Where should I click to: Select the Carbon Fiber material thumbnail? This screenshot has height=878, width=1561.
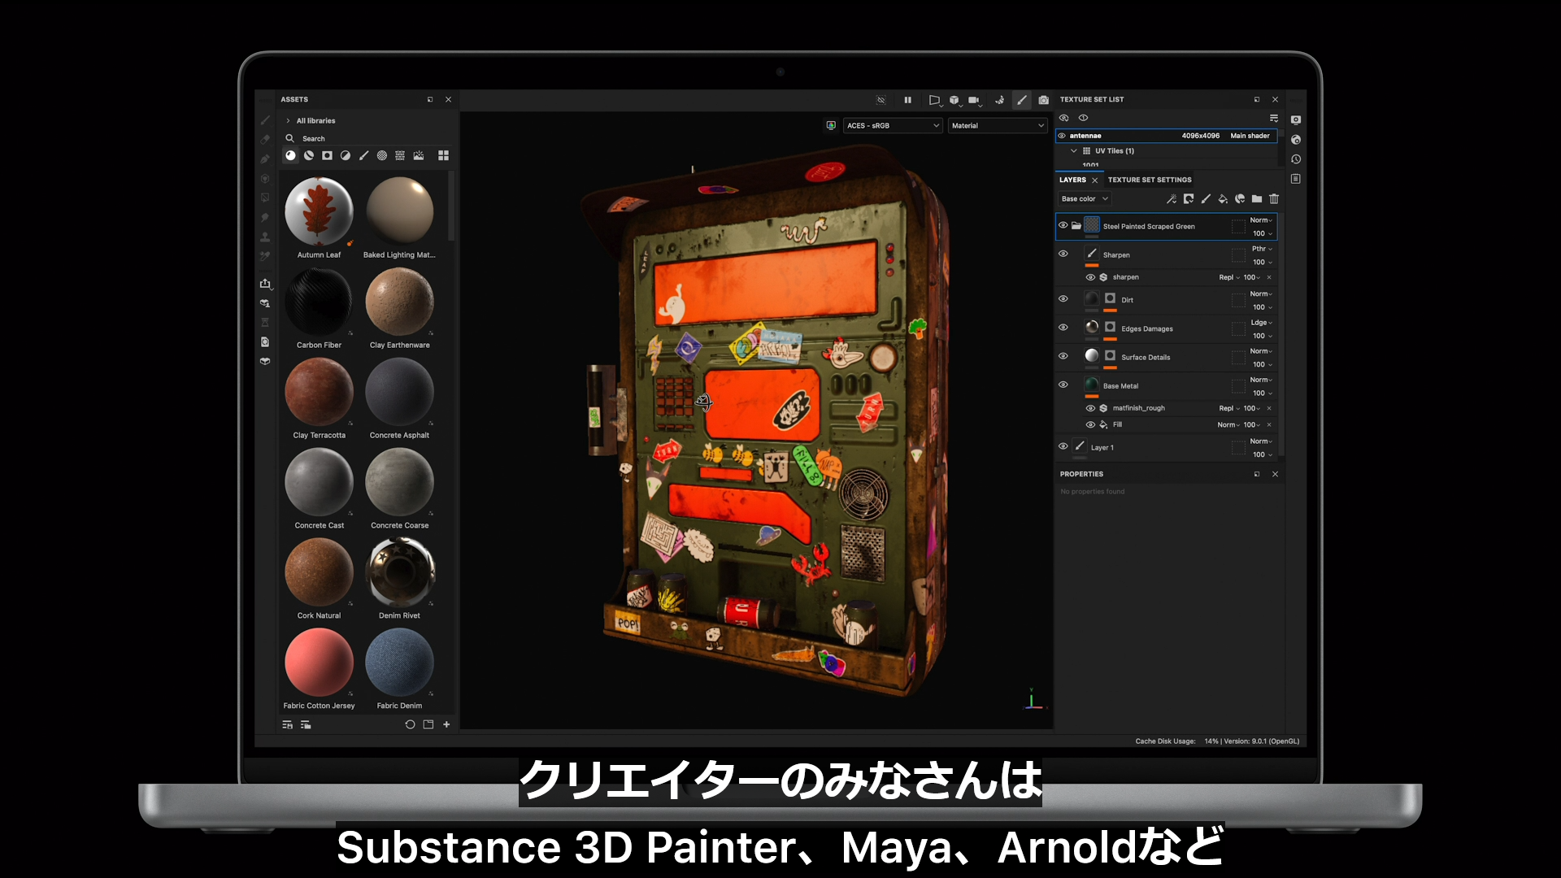pyautogui.click(x=319, y=302)
